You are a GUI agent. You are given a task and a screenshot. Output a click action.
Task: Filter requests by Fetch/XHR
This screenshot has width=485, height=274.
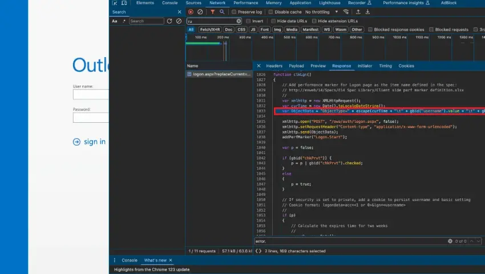point(210,30)
